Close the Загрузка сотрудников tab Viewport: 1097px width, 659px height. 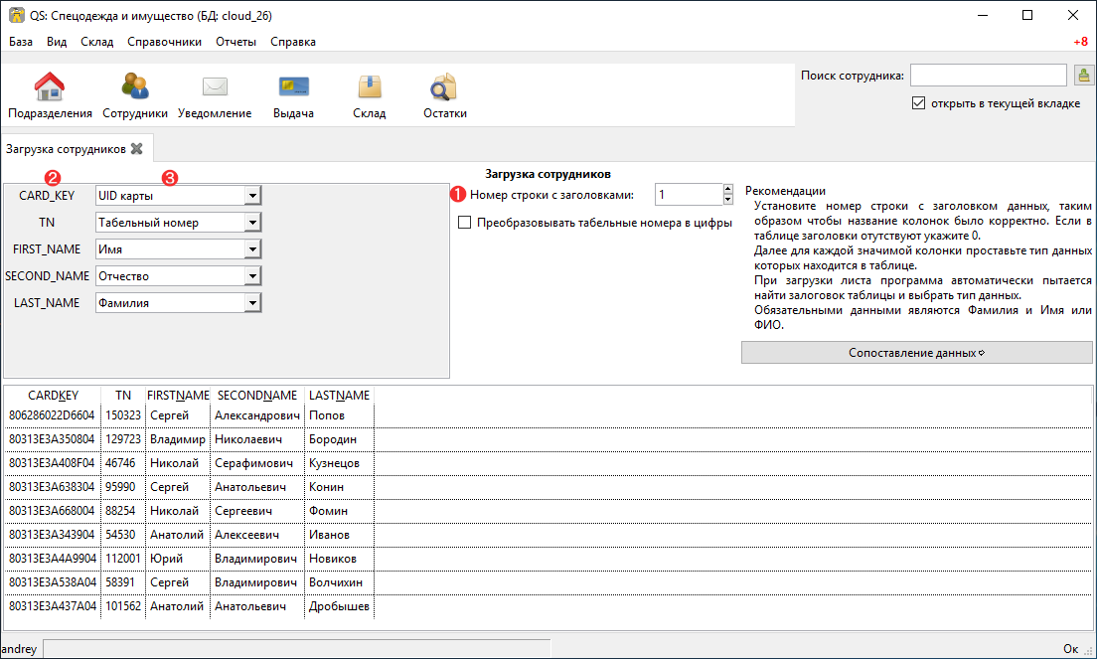click(137, 149)
